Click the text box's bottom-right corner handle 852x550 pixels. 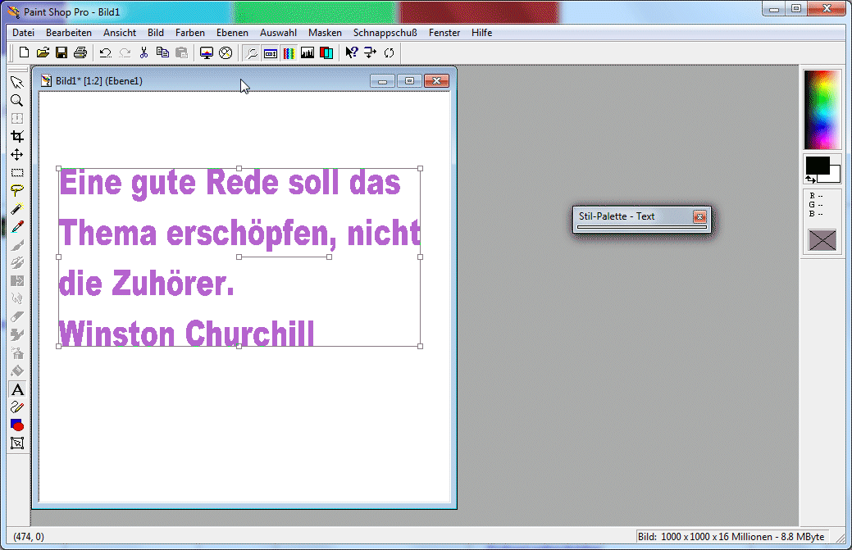(x=420, y=346)
